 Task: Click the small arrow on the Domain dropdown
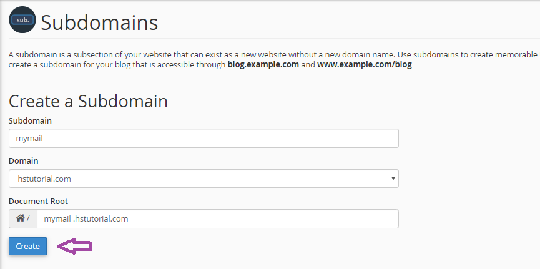(x=393, y=178)
